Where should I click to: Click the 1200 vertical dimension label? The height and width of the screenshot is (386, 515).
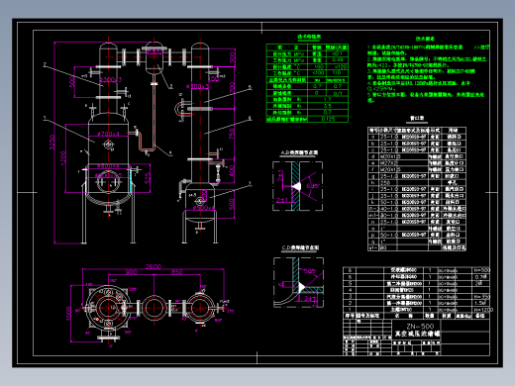pyautogui.click(x=63, y=157)
